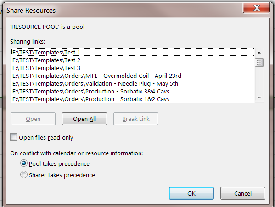
Task: Select MT1 Overmolded Coil April 23rd link
Action: point(133,76)
